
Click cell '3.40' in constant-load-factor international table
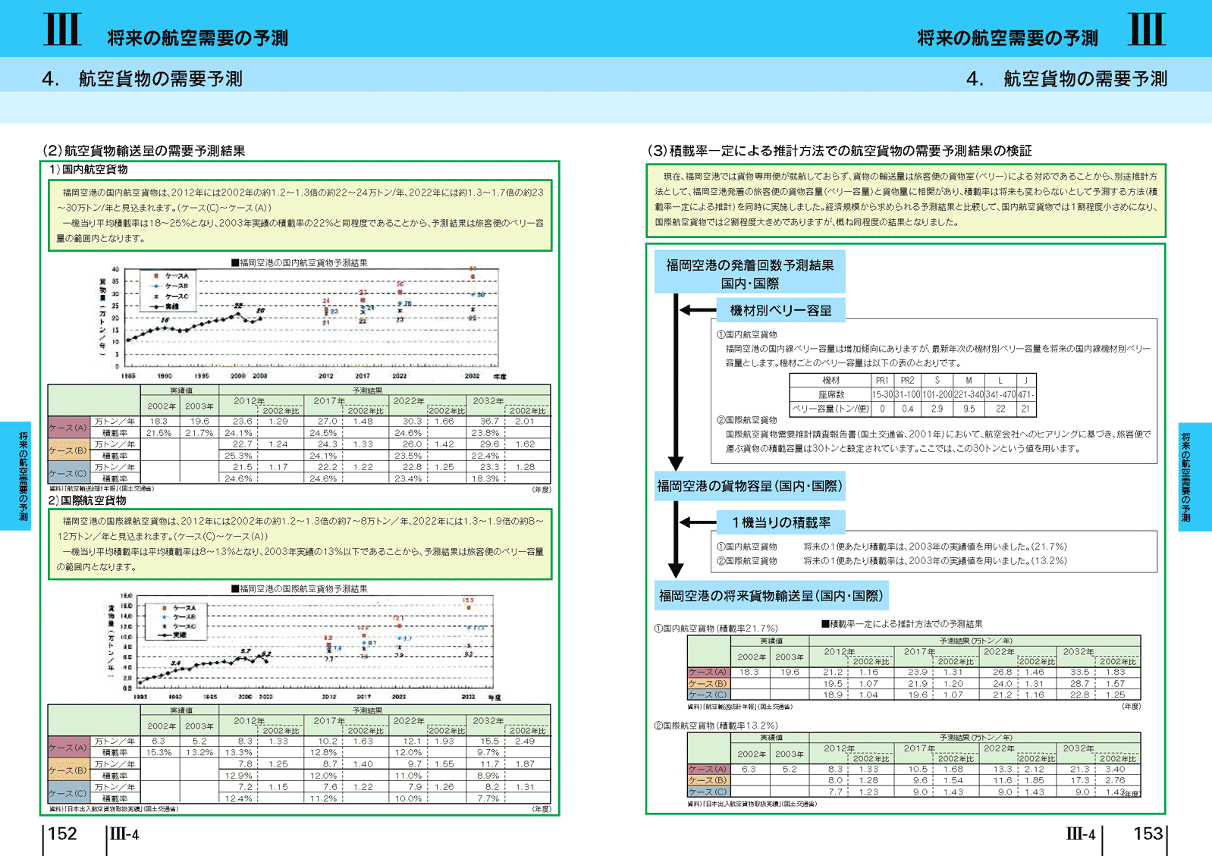pyautogui.click(x=1115, y=770)
